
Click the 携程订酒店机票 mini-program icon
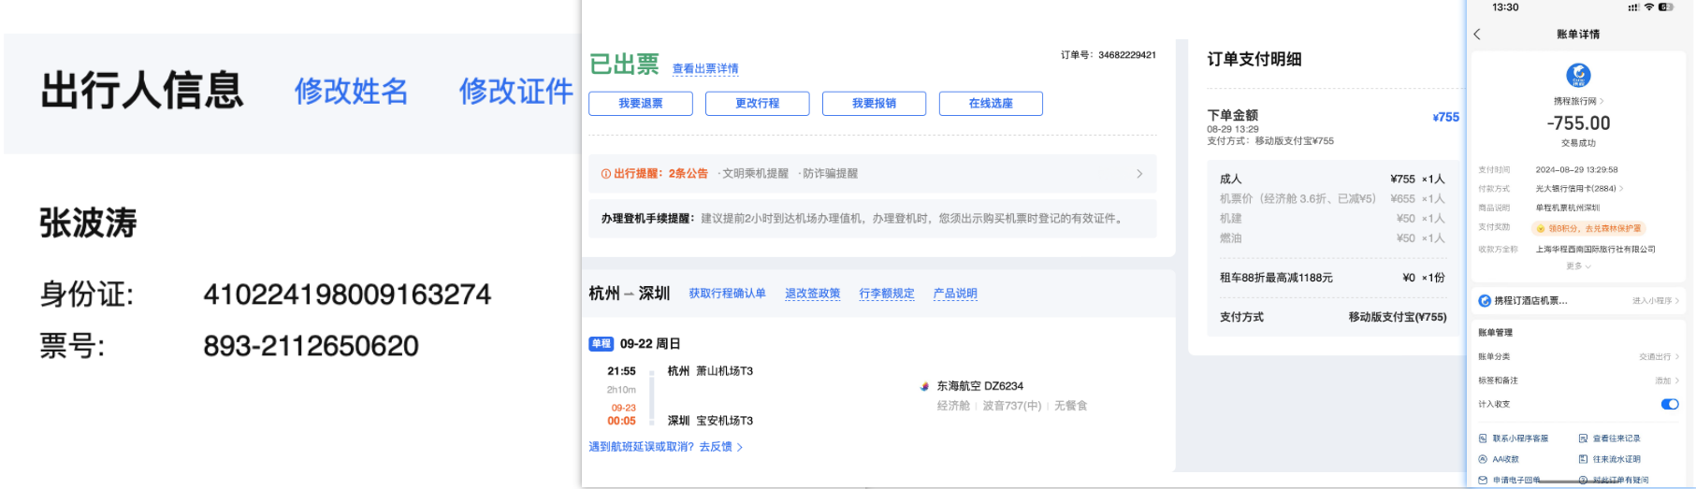tap(1484, 300)
